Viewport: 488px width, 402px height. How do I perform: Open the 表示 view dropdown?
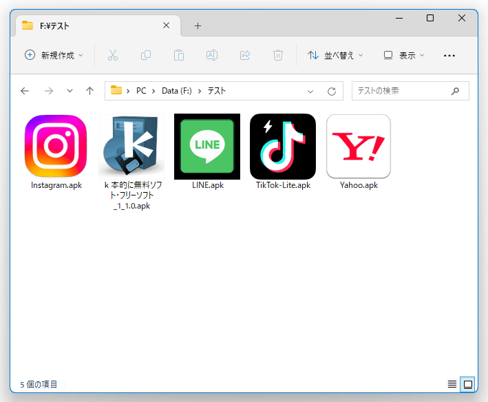coord(404,55)
